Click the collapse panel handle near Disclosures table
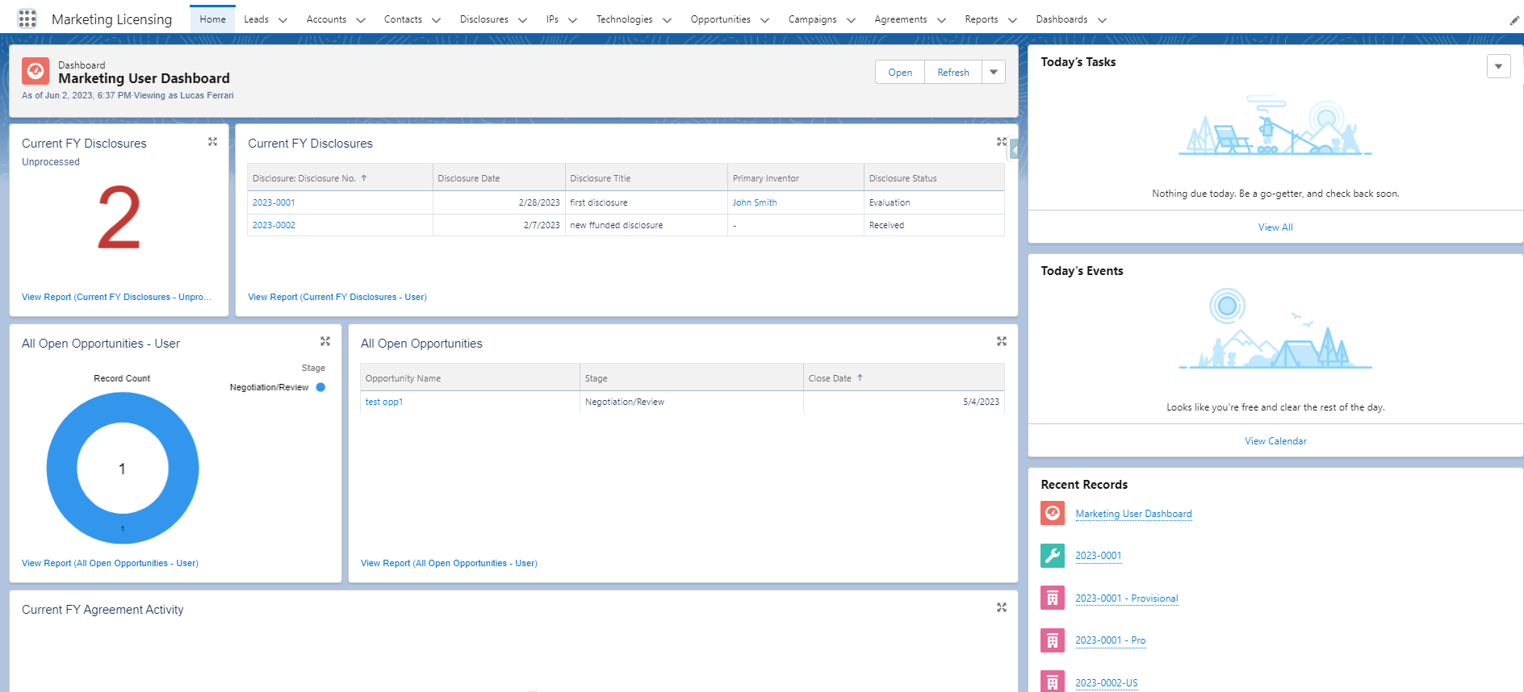 (1014, 150)
